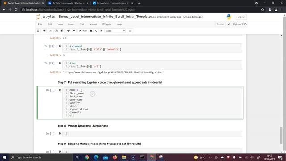
Task: Bookmark this page with star icon
Action: 262,10
